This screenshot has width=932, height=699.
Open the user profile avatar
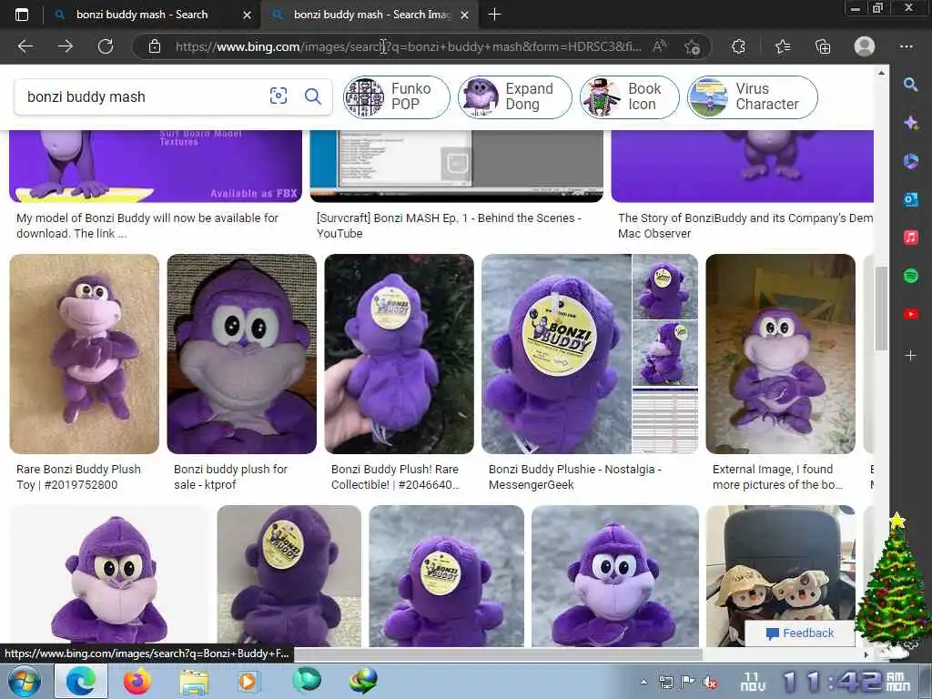click(865, 46)
